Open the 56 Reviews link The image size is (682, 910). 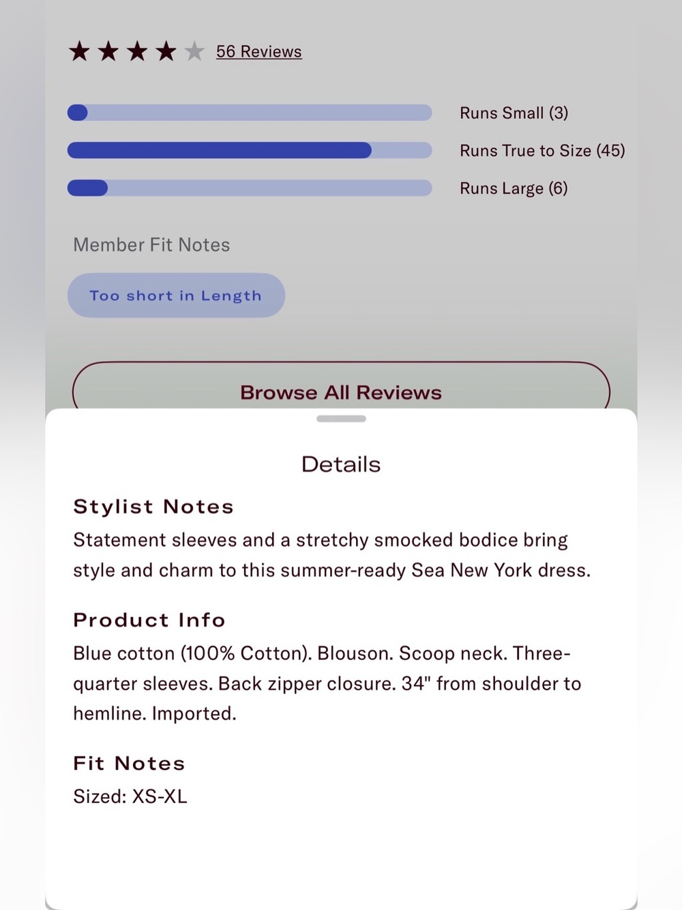[x=259, y=52]
